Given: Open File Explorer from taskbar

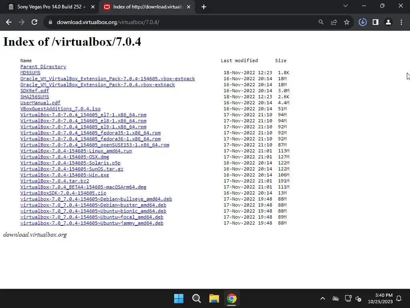Looking at the screenshot, I should (214, 298).
